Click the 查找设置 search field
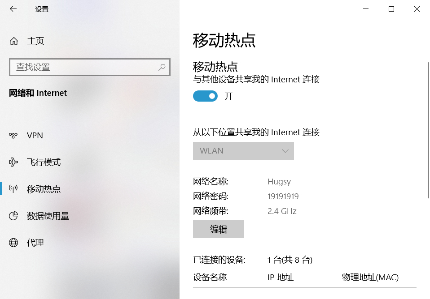The image size is (430, 299). 90,67
